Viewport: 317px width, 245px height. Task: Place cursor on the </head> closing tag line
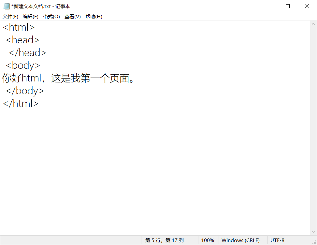(x=27, y=53)
